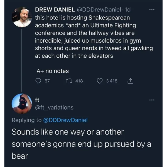This screenshot has height=167, width=167.
Task: Open the 1d timestamp link
Action: point(127,9)
